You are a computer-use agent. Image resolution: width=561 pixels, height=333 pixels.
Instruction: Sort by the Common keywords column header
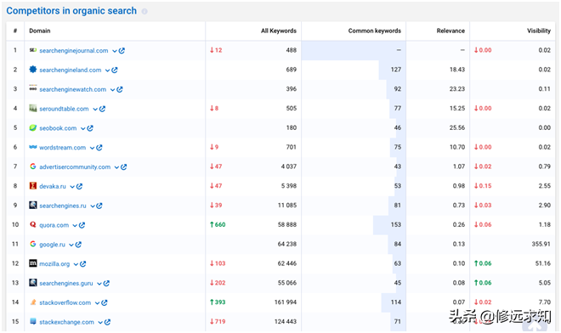[x=375, y=31]
